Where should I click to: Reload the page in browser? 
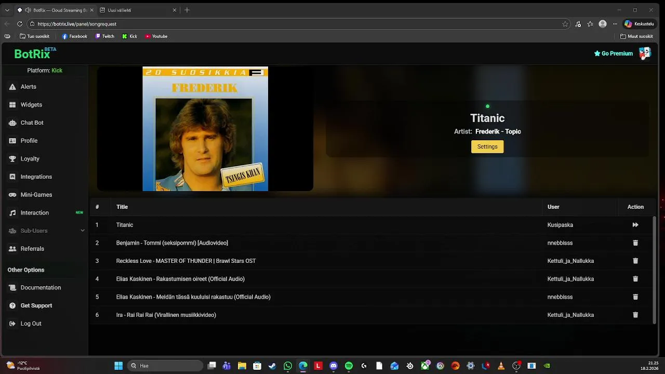pos(20,24)
